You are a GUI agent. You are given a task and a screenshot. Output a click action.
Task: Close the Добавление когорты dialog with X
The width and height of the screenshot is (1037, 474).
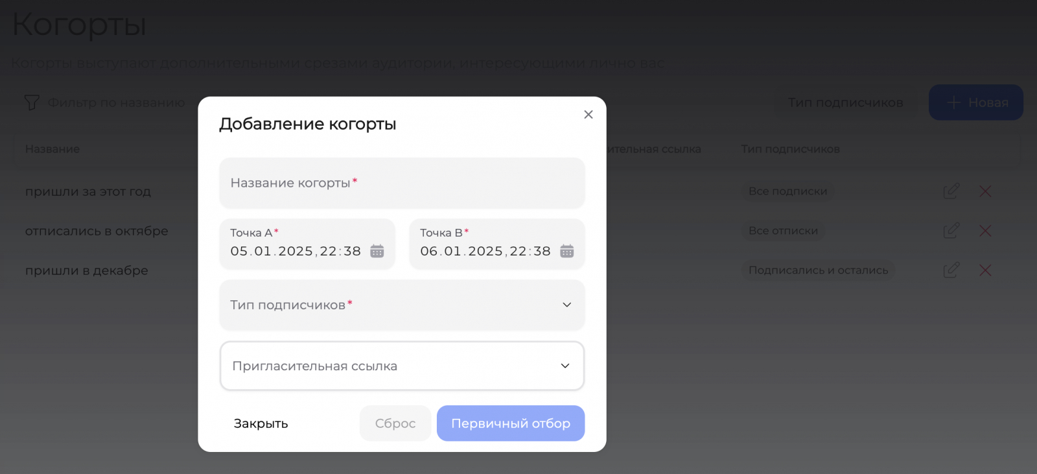(588, 115)
